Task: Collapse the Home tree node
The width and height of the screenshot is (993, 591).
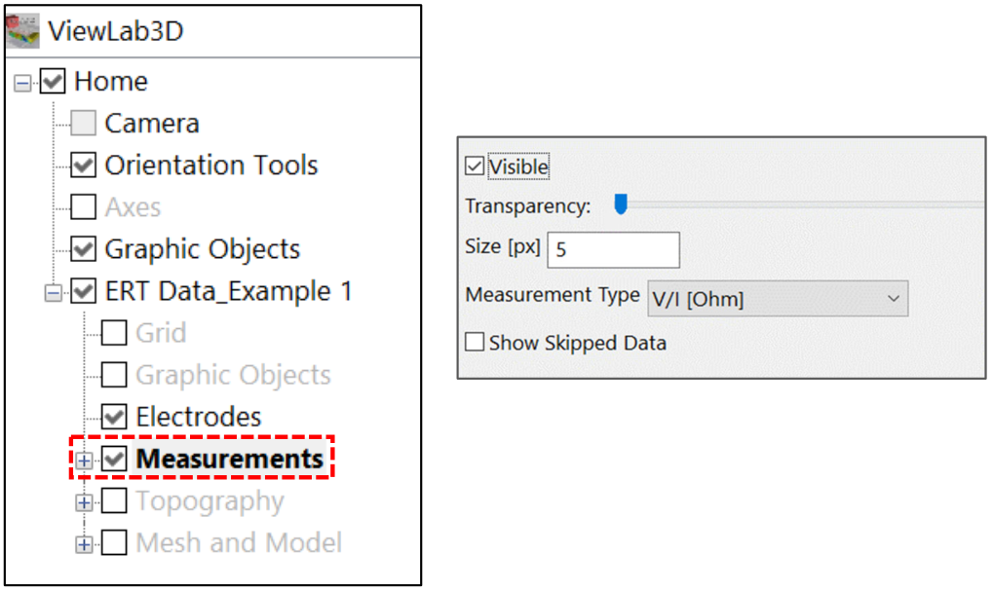Action: point(22,83)
